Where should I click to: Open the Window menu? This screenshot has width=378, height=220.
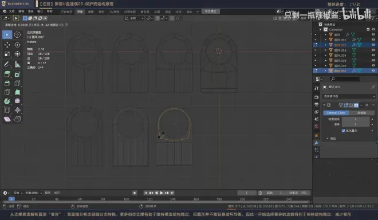pos(40,11)
